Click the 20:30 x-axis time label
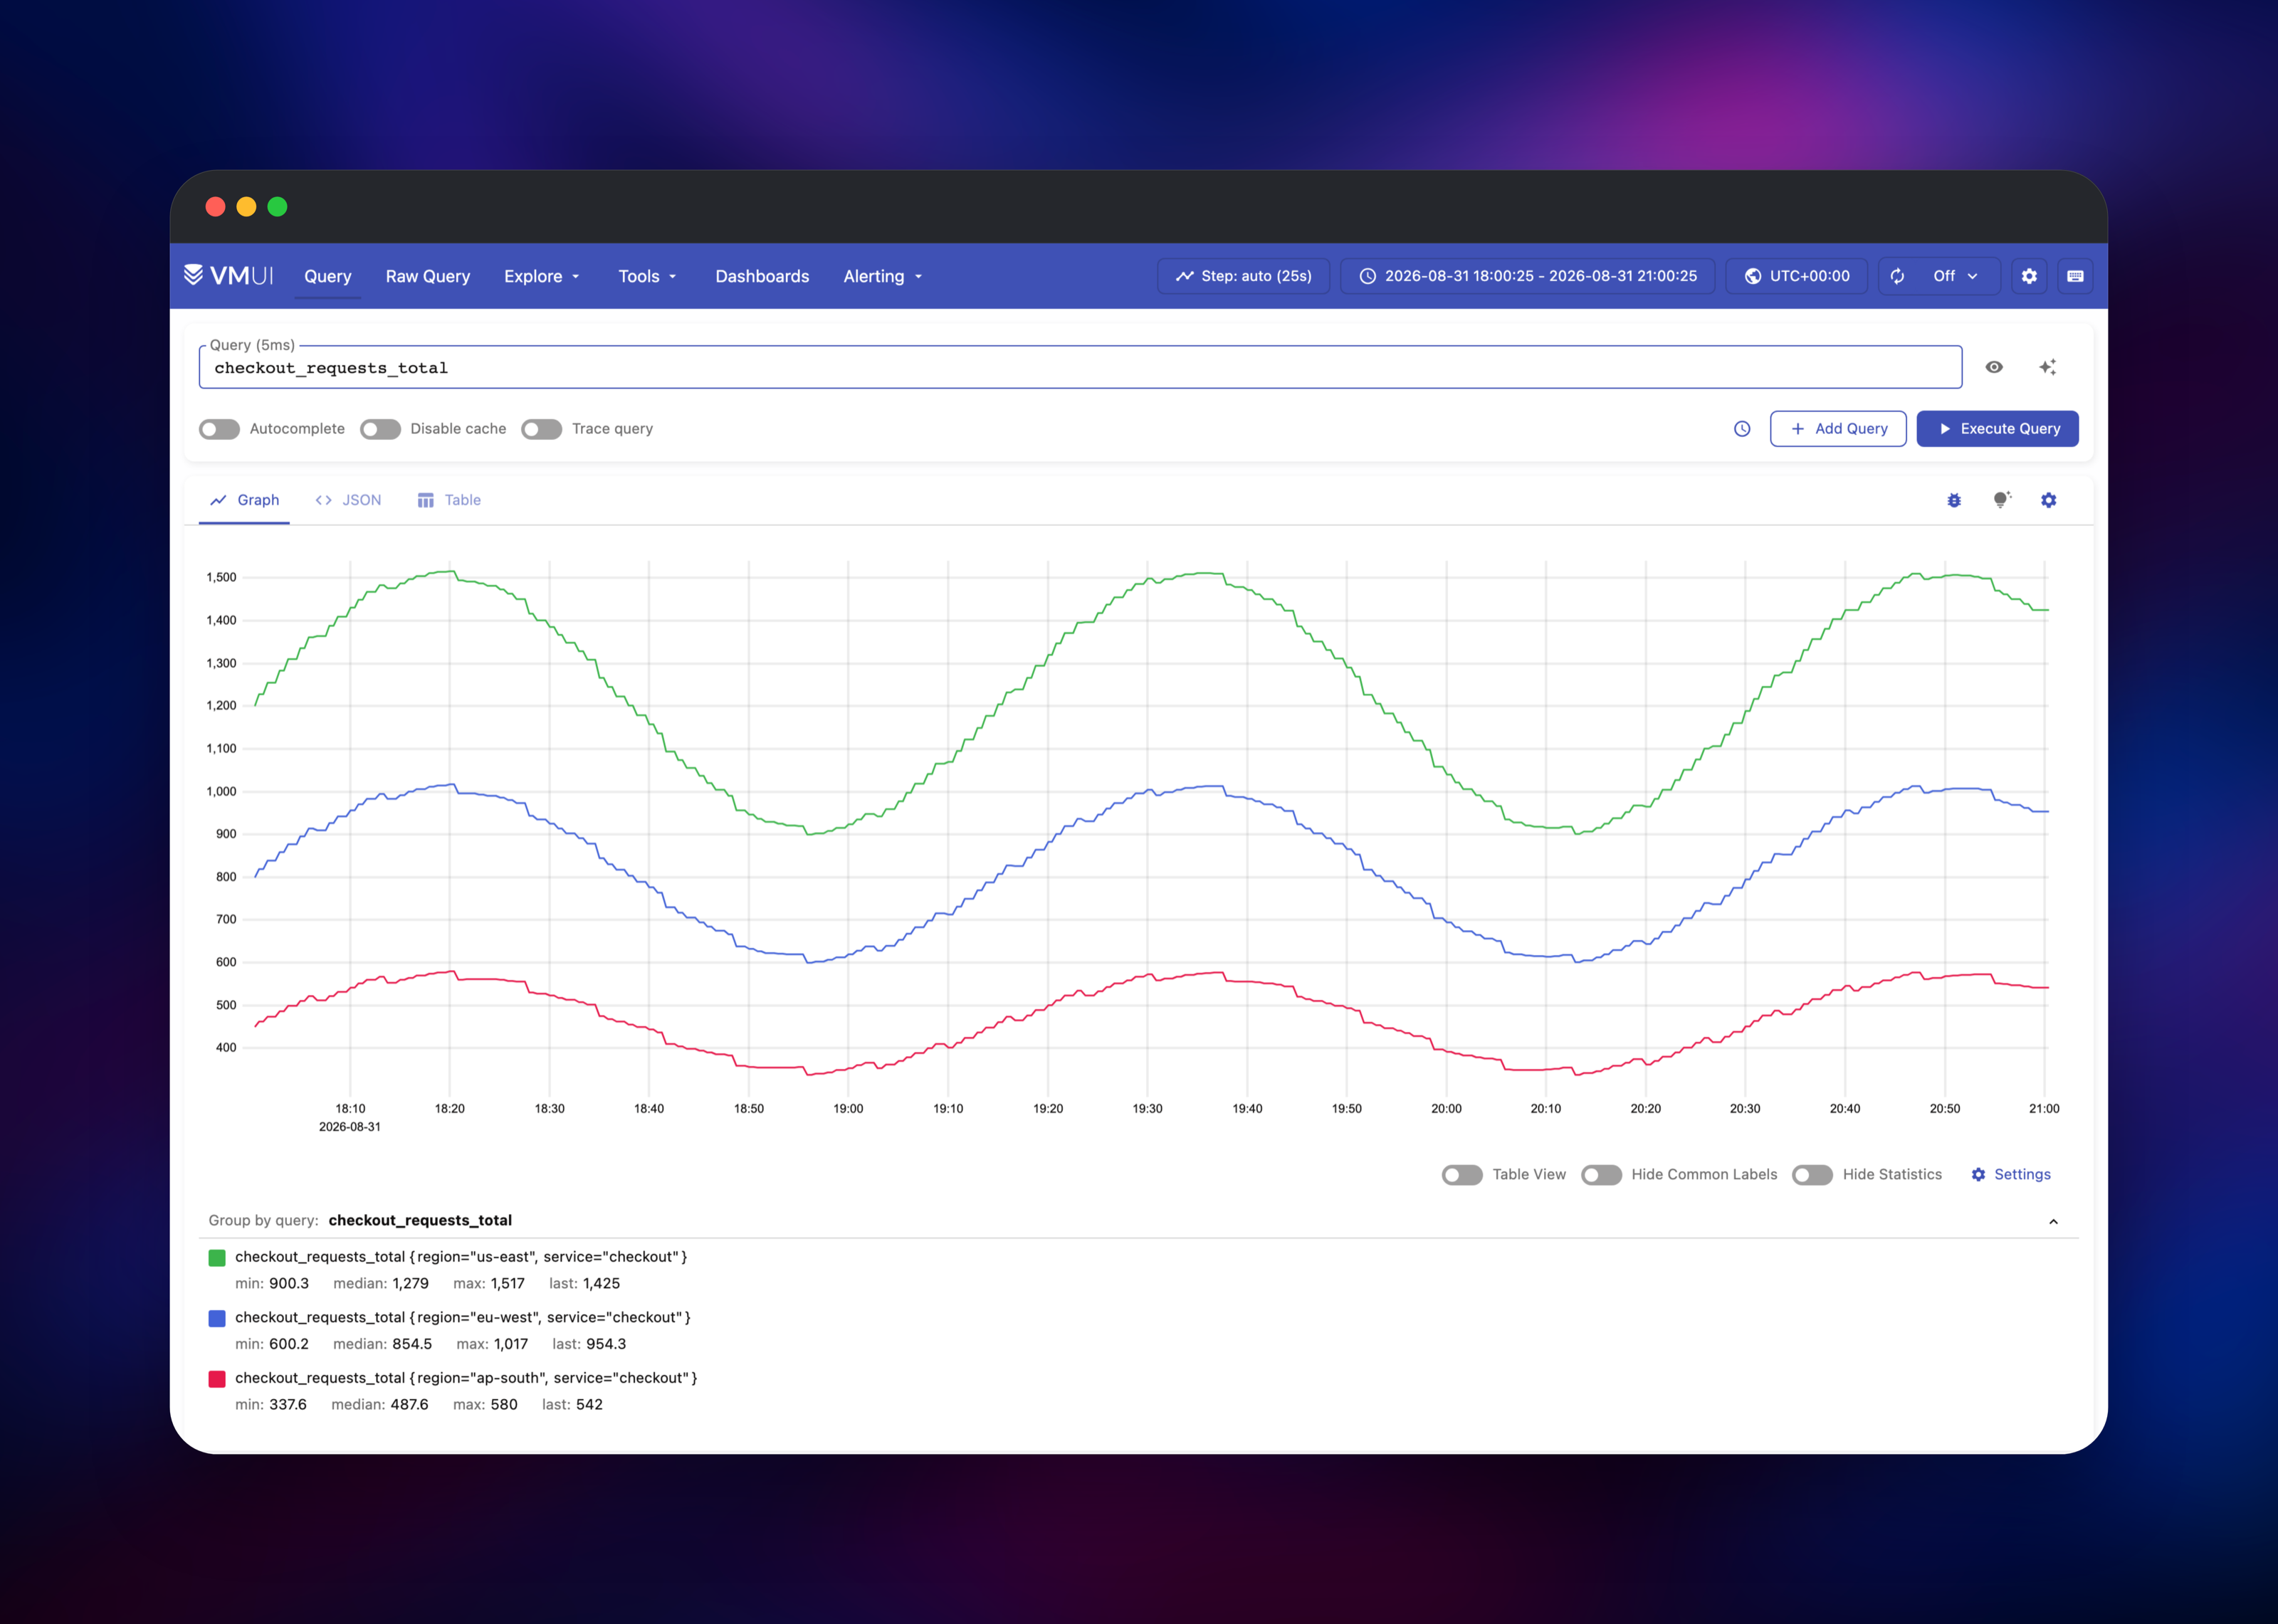 tap(1745, 1109)
